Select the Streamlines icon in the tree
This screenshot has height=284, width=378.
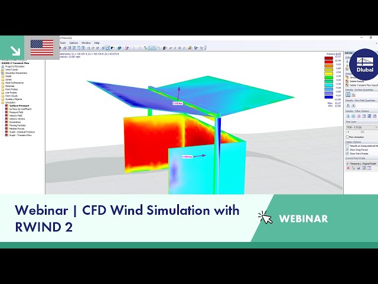(x=6, y=122)
